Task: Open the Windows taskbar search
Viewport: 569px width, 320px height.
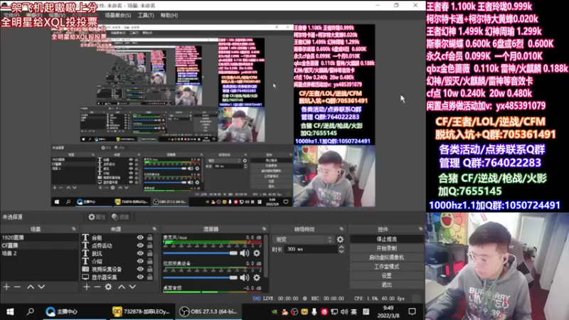Action: pyautogui.click(x=31, y=311)
